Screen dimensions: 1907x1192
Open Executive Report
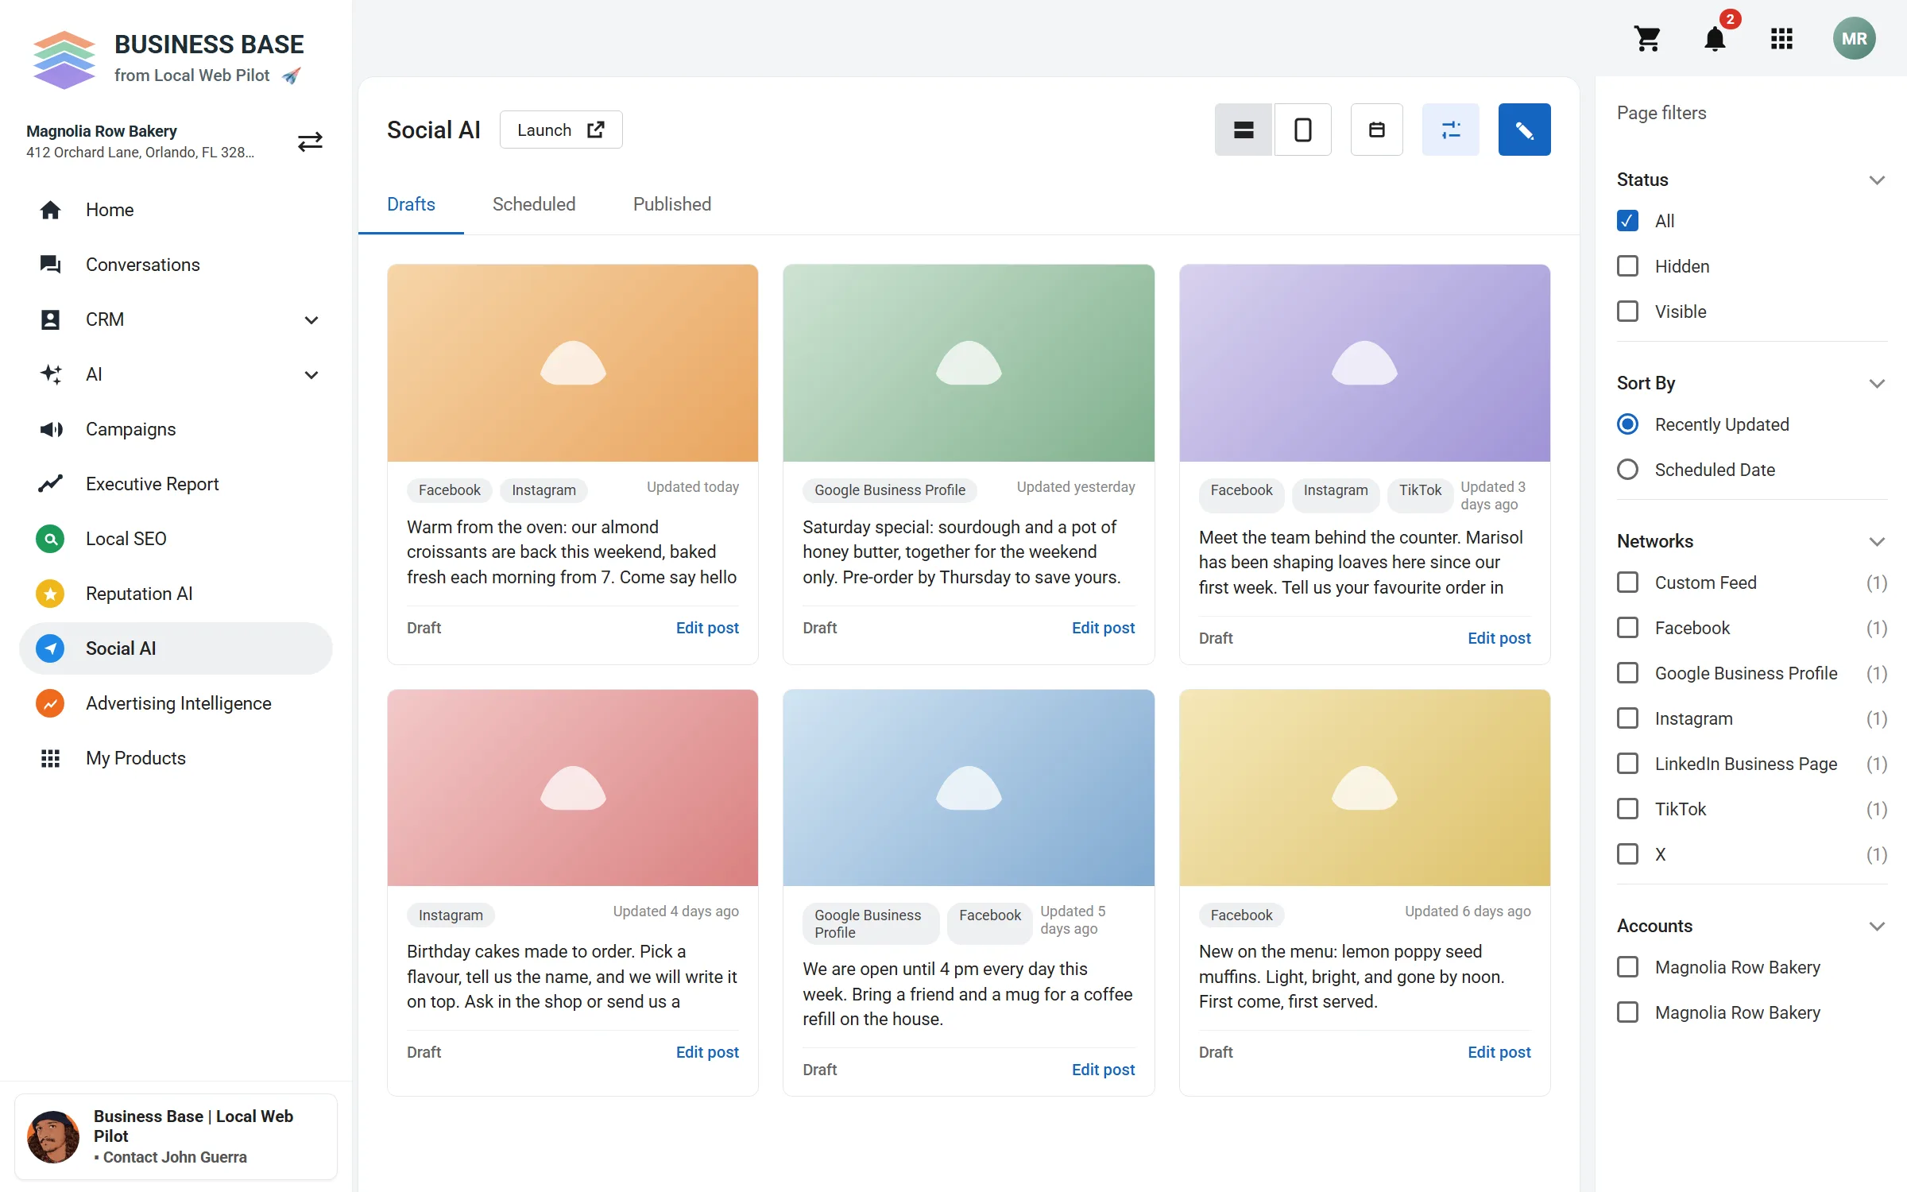(x=176, y=484)
